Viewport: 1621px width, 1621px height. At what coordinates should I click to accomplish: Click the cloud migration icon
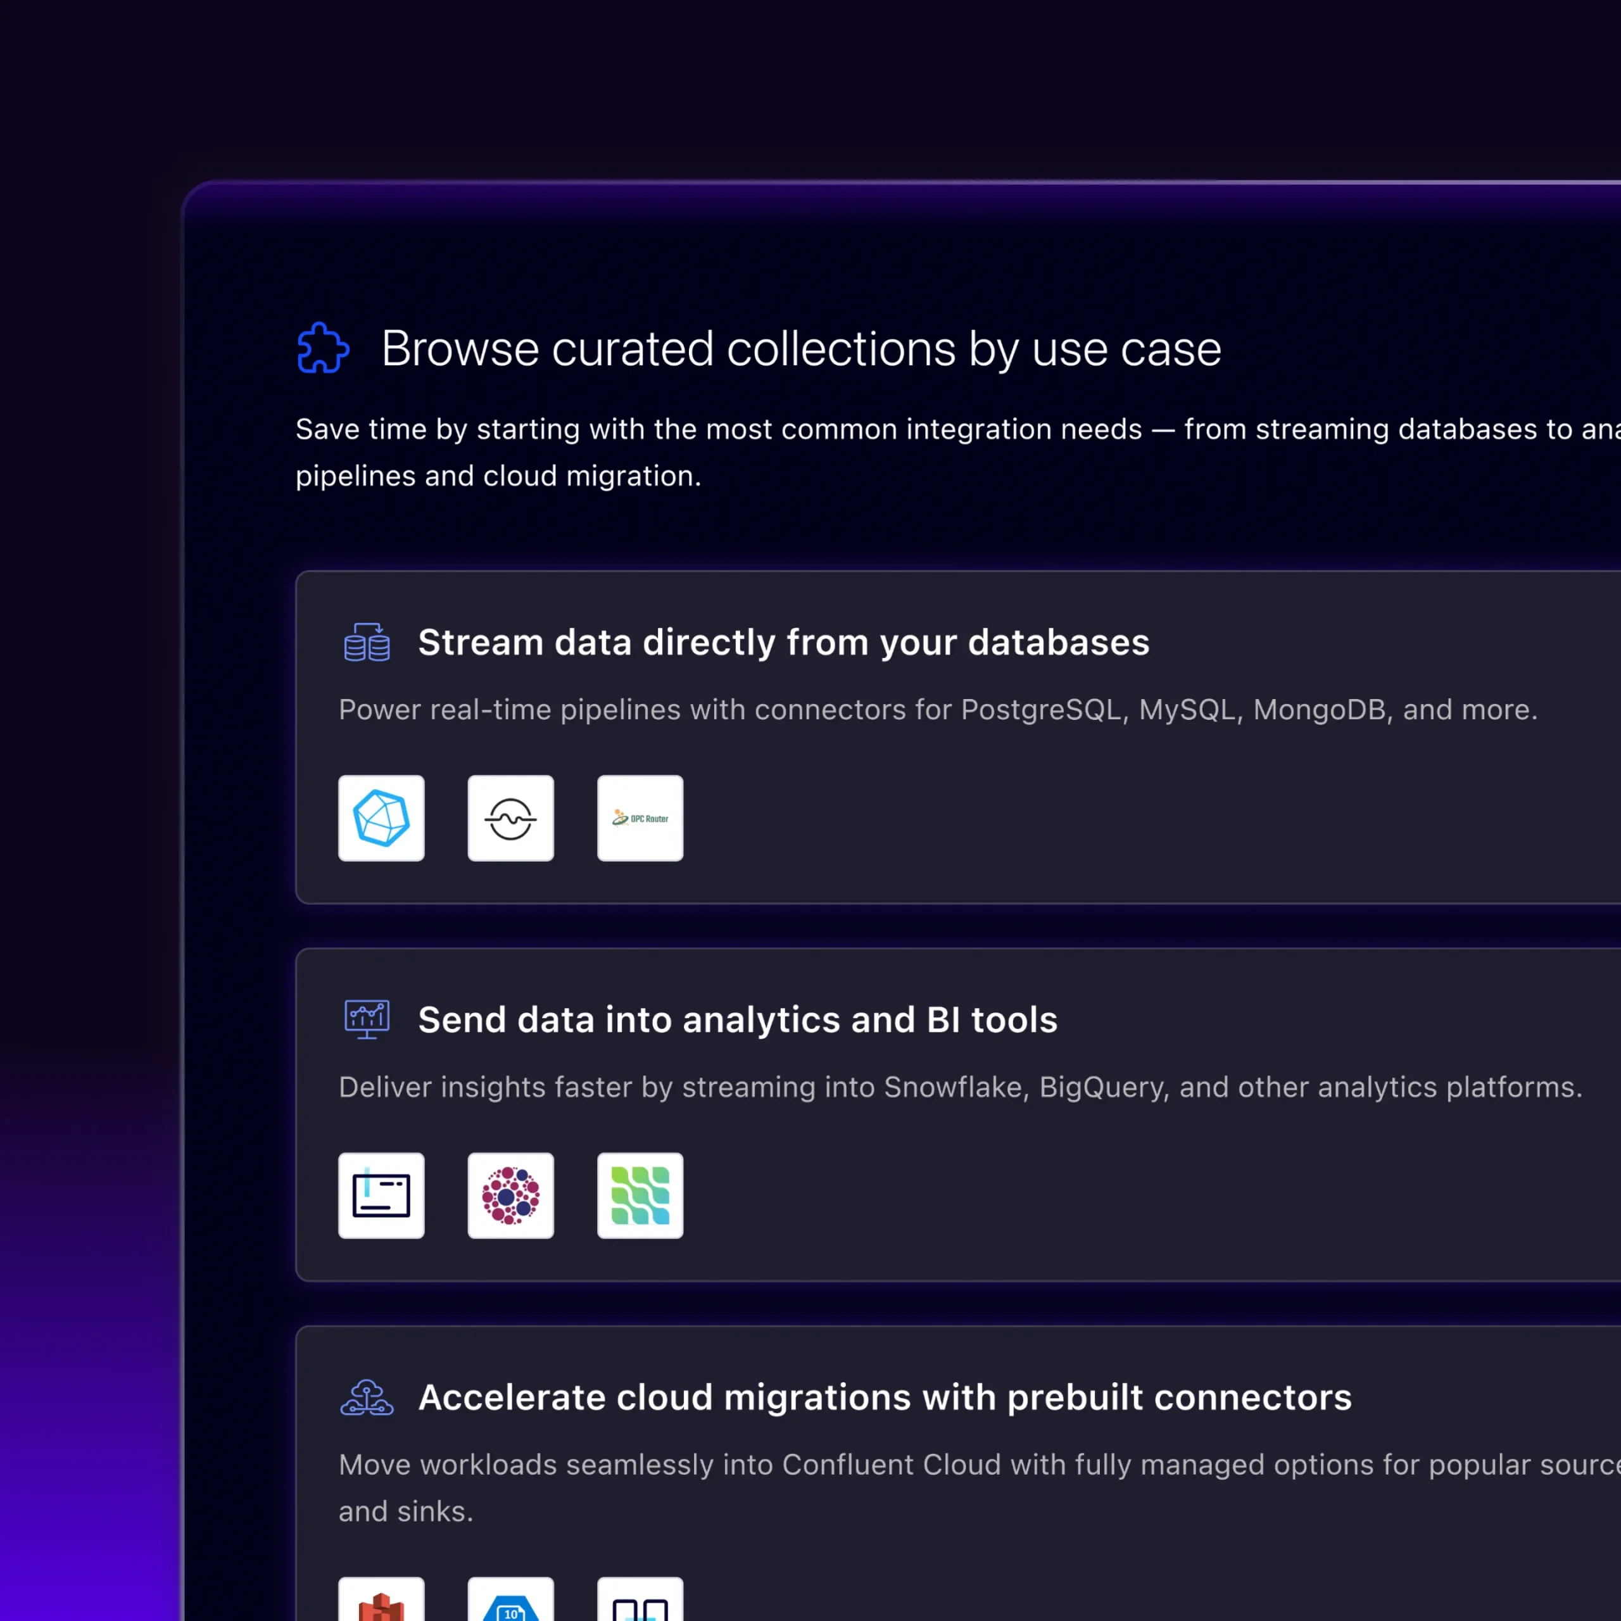click(367, 1397)
